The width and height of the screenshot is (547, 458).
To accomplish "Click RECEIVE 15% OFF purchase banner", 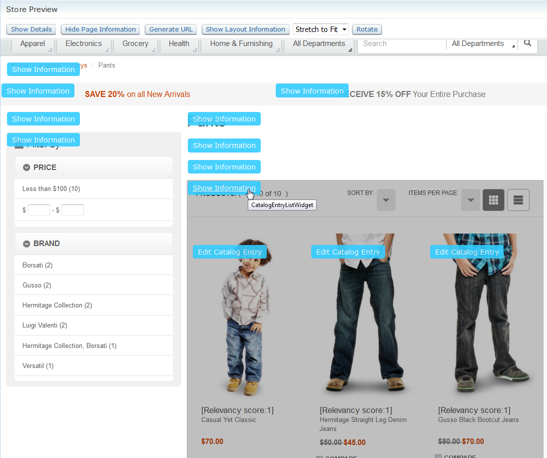I will click(412, 94).
